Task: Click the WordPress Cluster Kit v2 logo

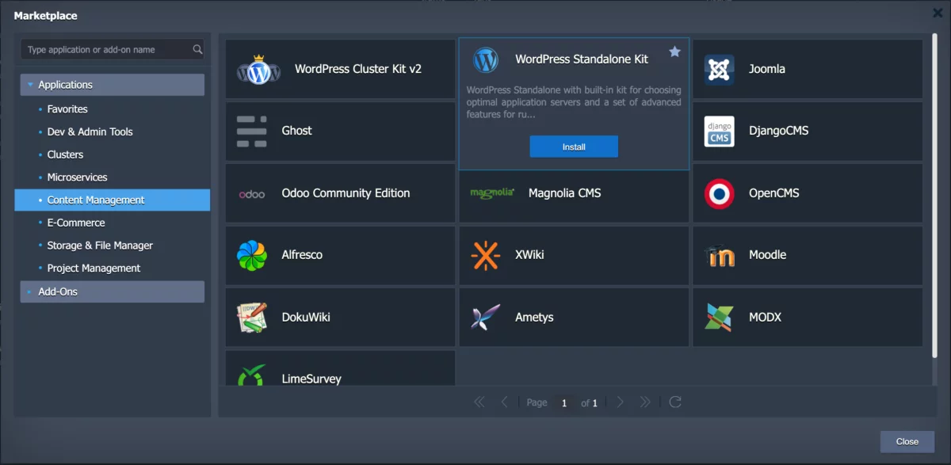Action: (x=258, y=71)
